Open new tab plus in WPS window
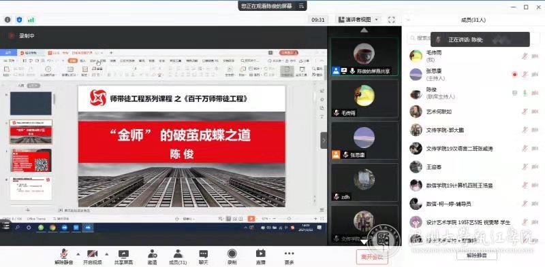545x267 pixels. point(111,53)
